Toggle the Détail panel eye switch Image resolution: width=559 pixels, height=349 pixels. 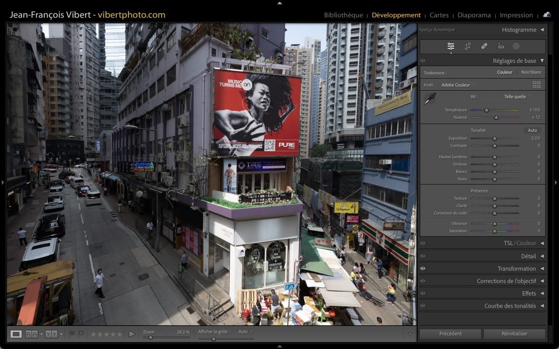tap(423, 256)
